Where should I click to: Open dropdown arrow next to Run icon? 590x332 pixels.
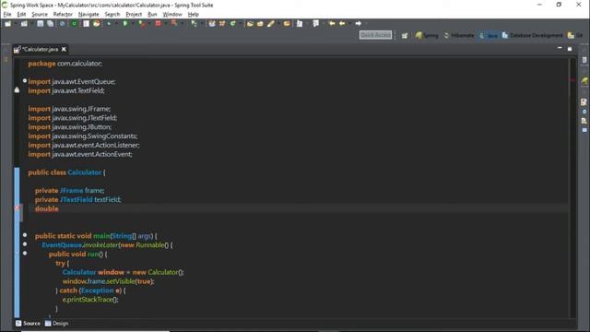[133, 24]
